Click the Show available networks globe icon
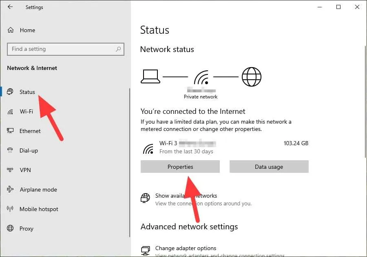The width and height of the screenshot is (367, 257). coord(145,198)
